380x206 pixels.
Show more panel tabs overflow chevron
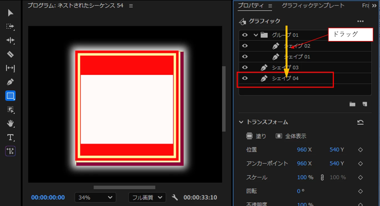(x=374, y=6)
